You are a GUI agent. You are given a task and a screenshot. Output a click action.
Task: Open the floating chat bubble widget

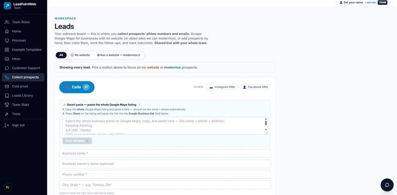point(387,185)
